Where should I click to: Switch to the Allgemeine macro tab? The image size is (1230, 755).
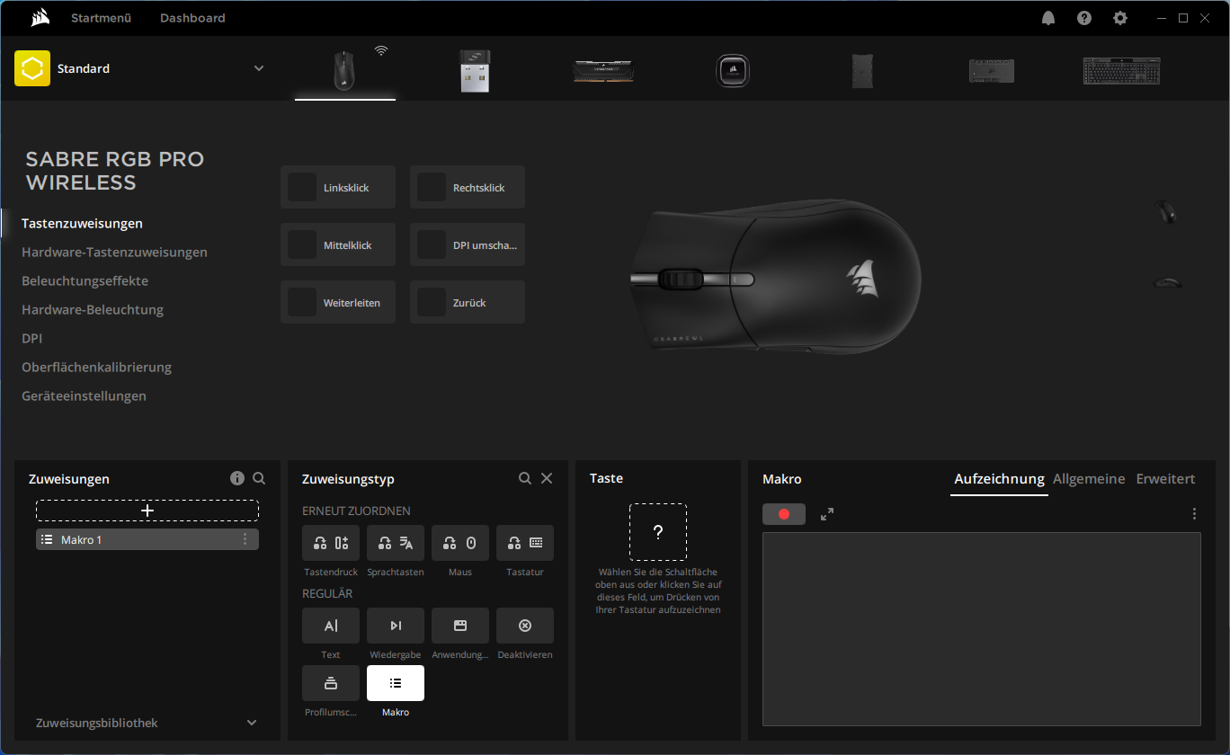pos(1089,479)
